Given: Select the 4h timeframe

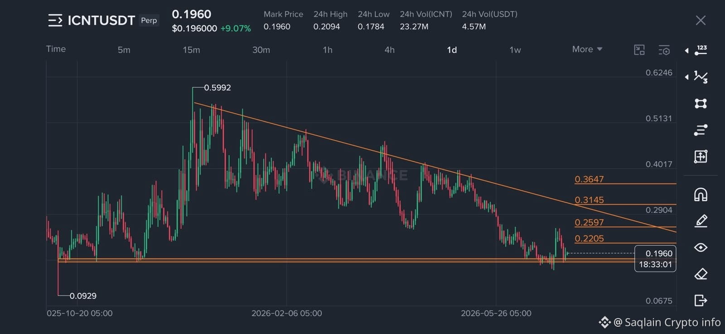Looking at the screenshot, I should pos(389,50).
